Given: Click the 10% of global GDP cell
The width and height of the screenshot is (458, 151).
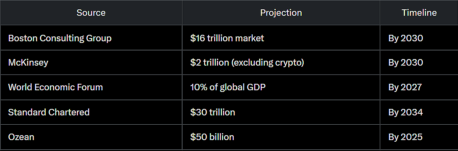Looking at the screenshot, I should click(x=281, y=87).
